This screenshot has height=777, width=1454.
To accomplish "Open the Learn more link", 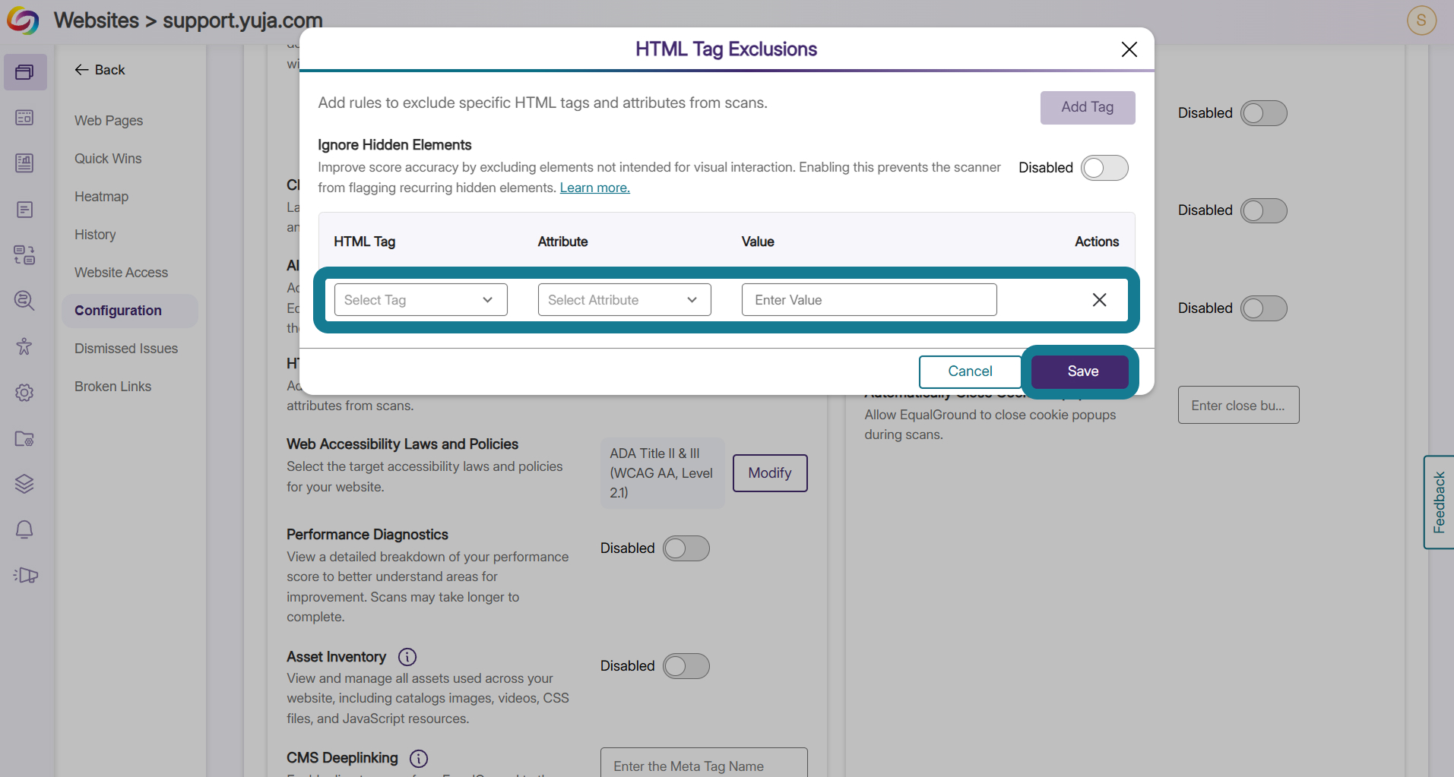I will pos(595,188).
